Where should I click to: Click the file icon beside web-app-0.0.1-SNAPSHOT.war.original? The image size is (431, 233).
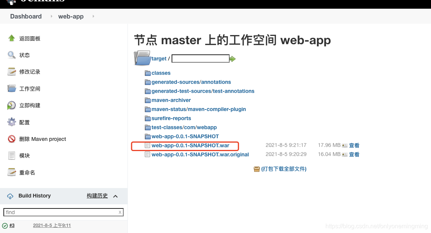pos(147,154)
